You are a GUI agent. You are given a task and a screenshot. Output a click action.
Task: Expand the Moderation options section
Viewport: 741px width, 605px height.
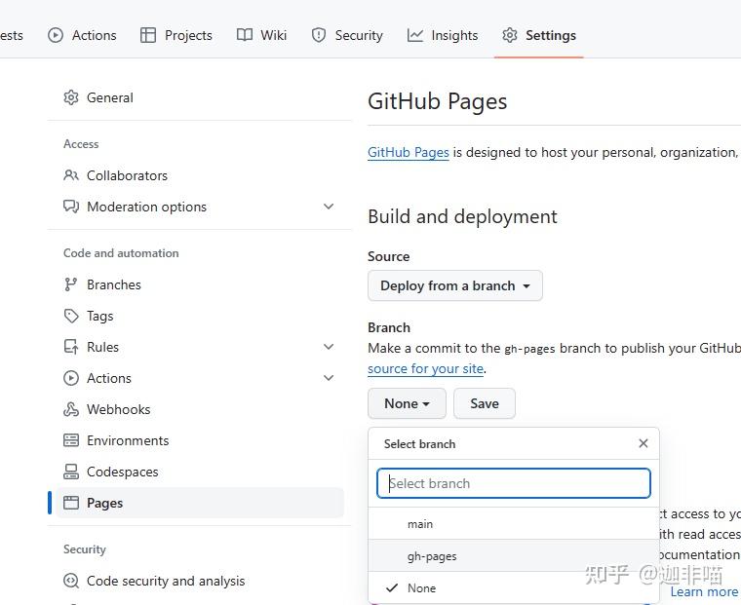pyautogui.click(x=329, y=207)
